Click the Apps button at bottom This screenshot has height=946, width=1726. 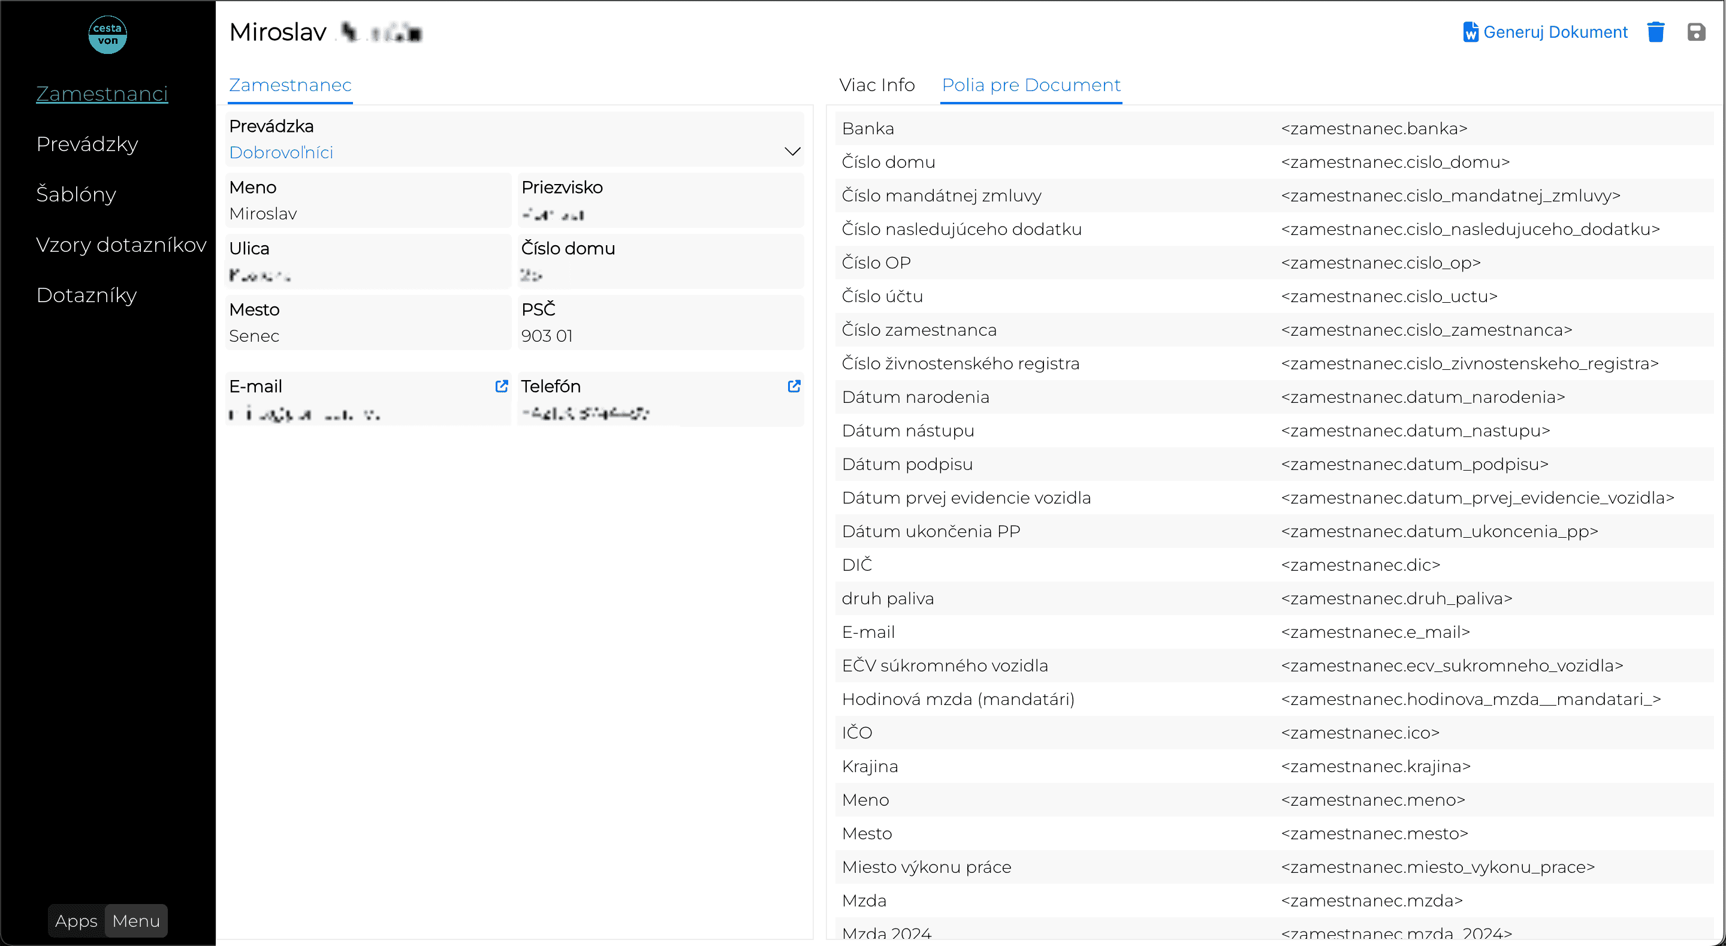pos(76,921)
